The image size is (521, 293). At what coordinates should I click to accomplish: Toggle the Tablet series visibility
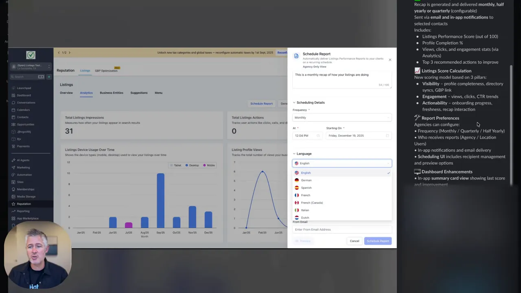[x=177, y=165]
